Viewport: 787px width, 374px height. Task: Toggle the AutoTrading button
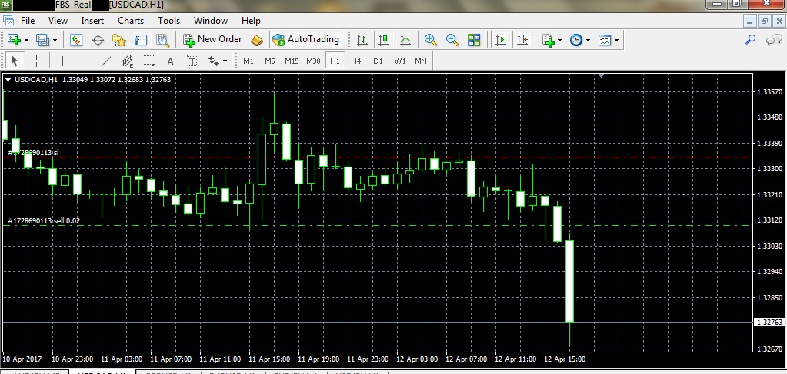pyautogui.click(x=306, y=40)
